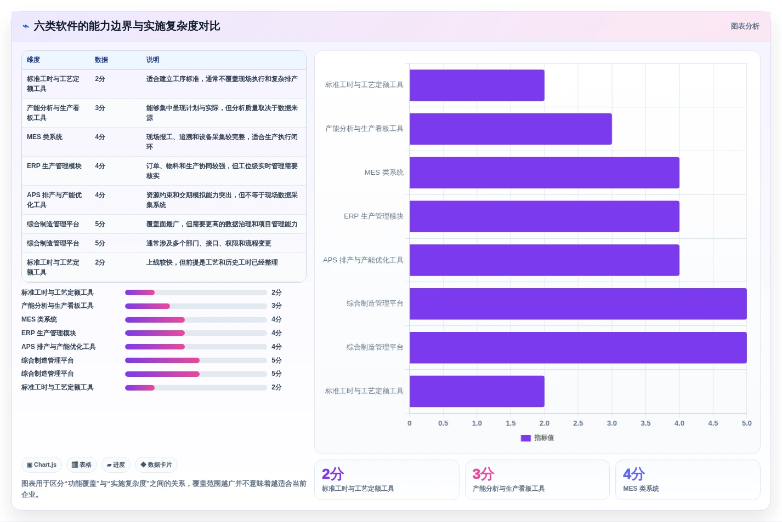This screenshot has height=522, width=782.
Task: Click the 说明 column header
Action: click(152, 60)
